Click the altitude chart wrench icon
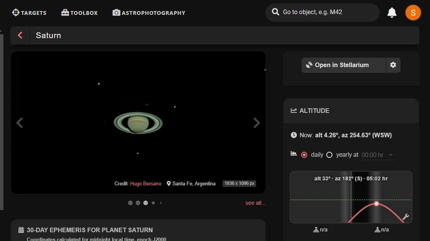Viewport: 430px width, 241px height. (406, 217)
